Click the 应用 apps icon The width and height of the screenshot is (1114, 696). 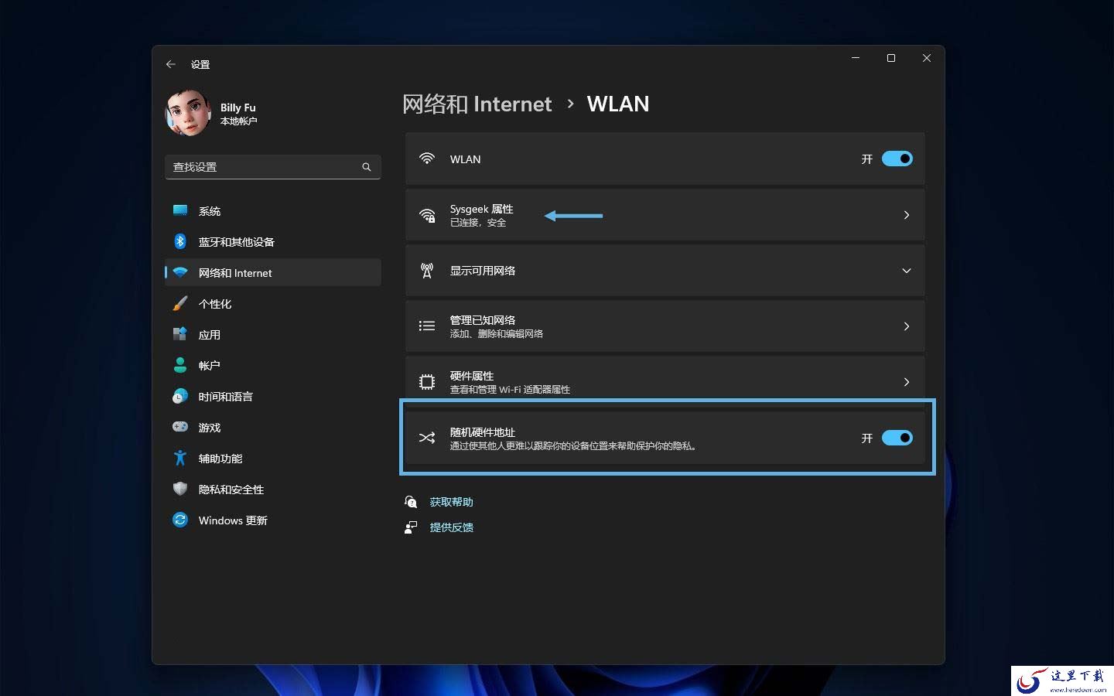(x=180, y=334)
